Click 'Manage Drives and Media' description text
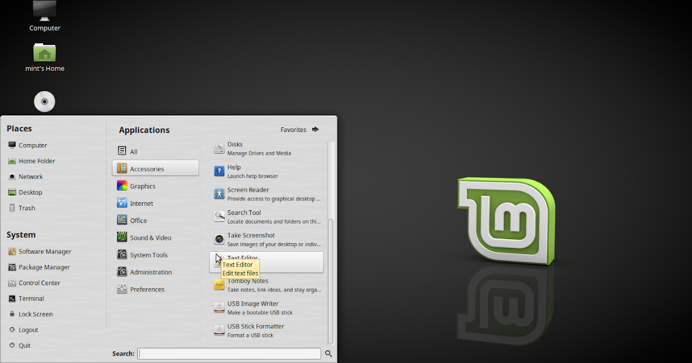 tap(259, 153)
